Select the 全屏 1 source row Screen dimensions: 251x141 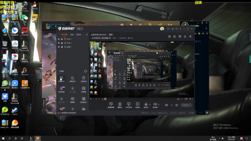(73, 47)
